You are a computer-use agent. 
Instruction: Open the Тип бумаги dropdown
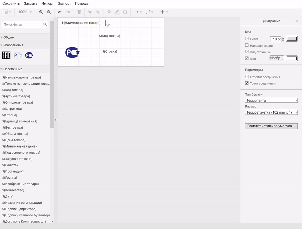(271, 100)
